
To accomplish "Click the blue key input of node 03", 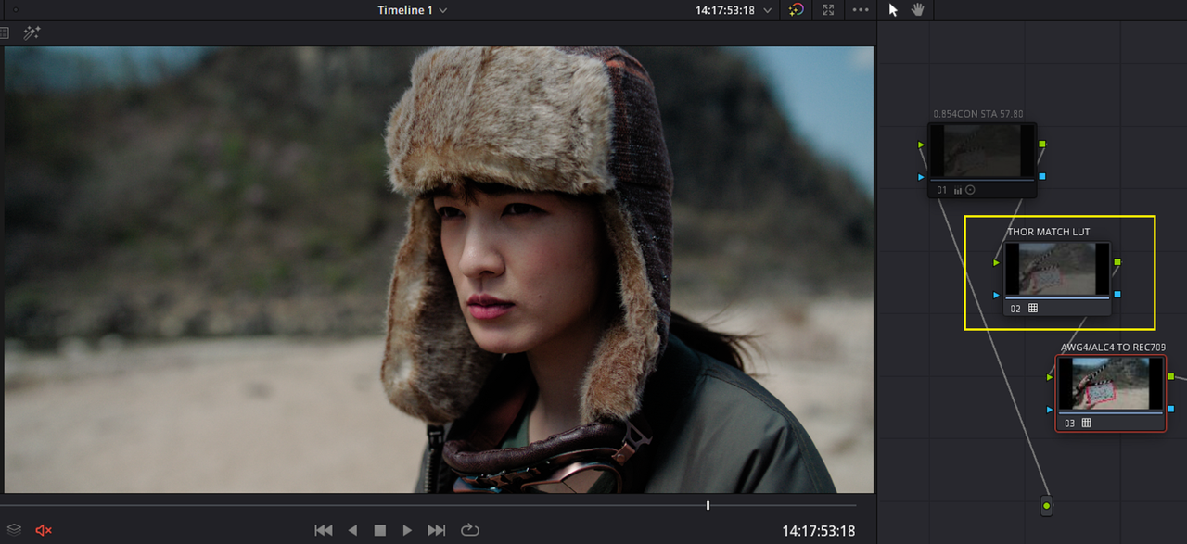I will [1050, 409].
